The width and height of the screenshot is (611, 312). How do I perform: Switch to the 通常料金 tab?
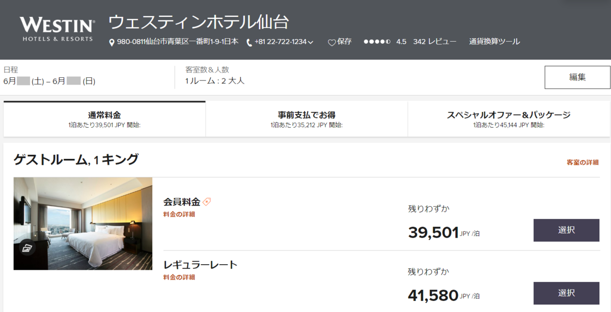pos(104,119)
